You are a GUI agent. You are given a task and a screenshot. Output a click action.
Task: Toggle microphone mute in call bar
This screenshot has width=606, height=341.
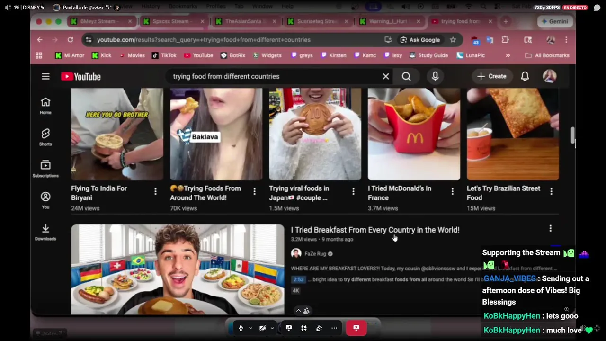241,328
